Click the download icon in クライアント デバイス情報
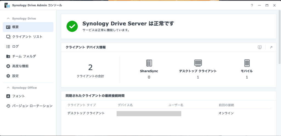Image resolution: width=281 pixels, height=136 pixels. pos(260,47)
